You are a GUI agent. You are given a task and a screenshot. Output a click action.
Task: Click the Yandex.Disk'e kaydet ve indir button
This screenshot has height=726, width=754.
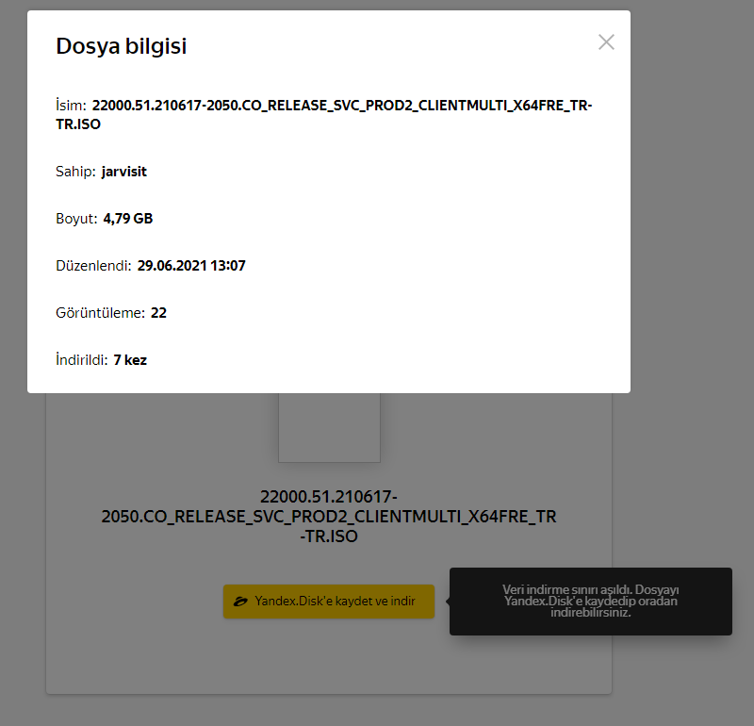click(329, 602)
